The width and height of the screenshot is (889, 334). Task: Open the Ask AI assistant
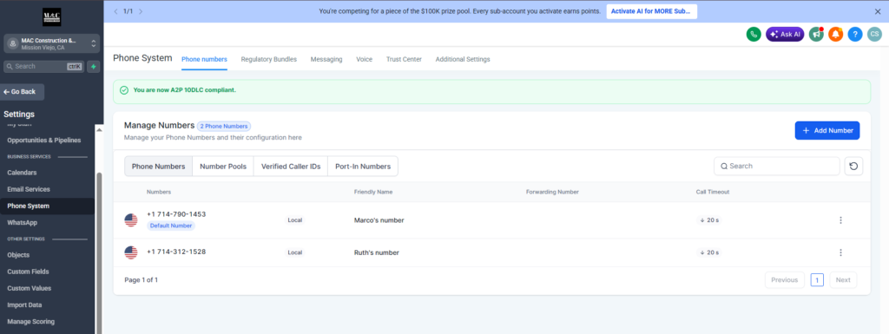[x=785, y=35]
